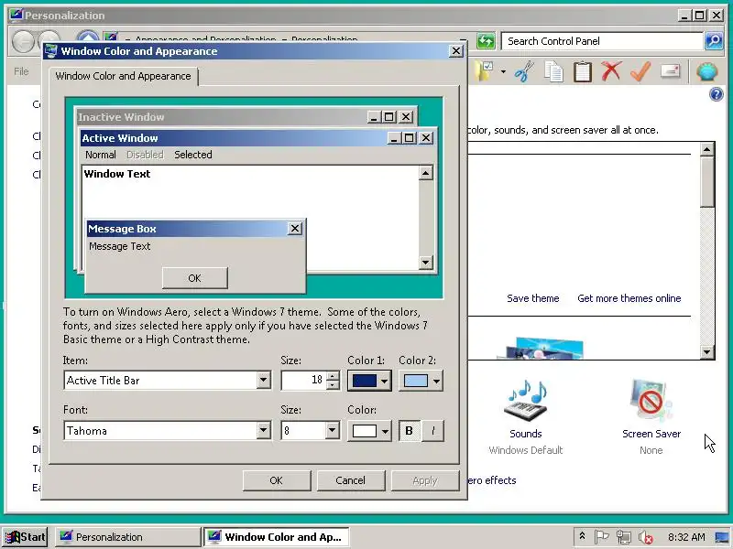This screenshot has height=549, width=733.
Task: Select the Window Color and Appearance tab
Action: point(123,76)
